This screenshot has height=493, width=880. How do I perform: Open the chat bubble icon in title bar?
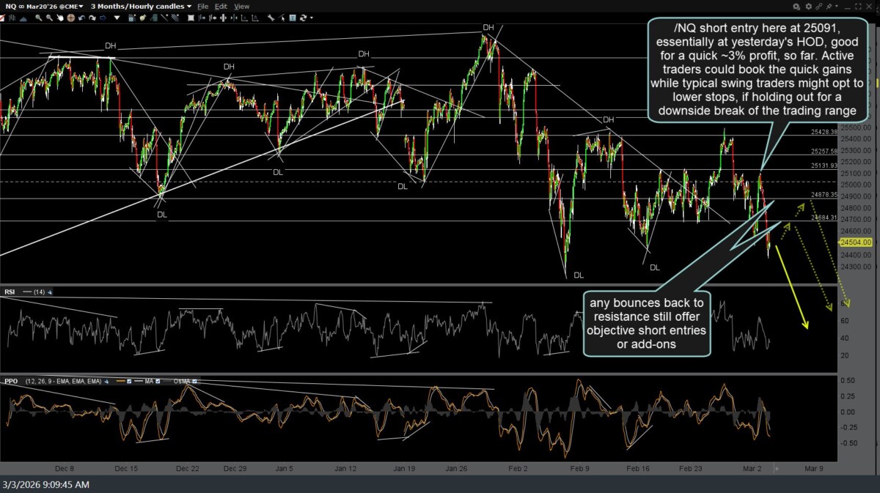click(796, 7)
